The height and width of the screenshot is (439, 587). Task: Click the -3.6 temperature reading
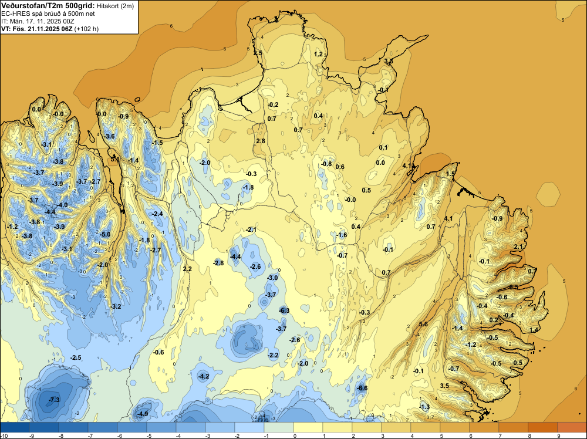pos(109,136)
